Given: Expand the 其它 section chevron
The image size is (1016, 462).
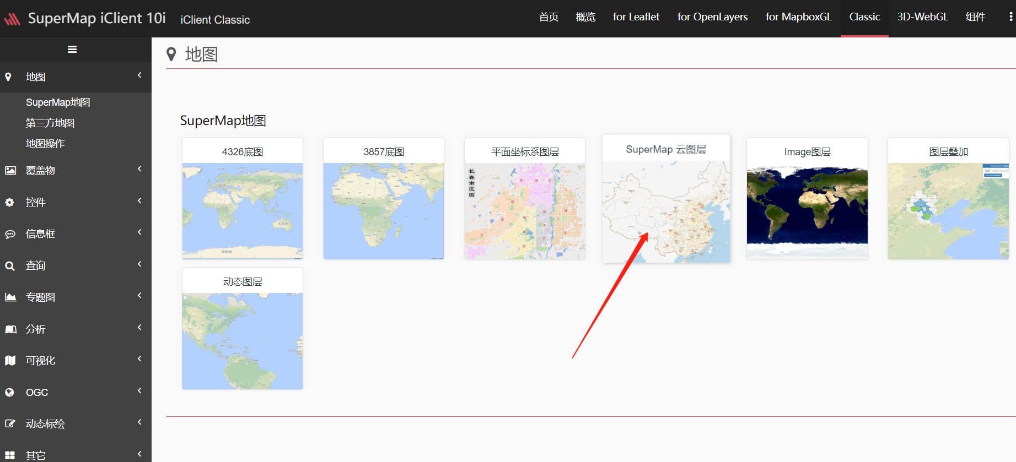Looking at the screenshot, I should coord(139,454).
